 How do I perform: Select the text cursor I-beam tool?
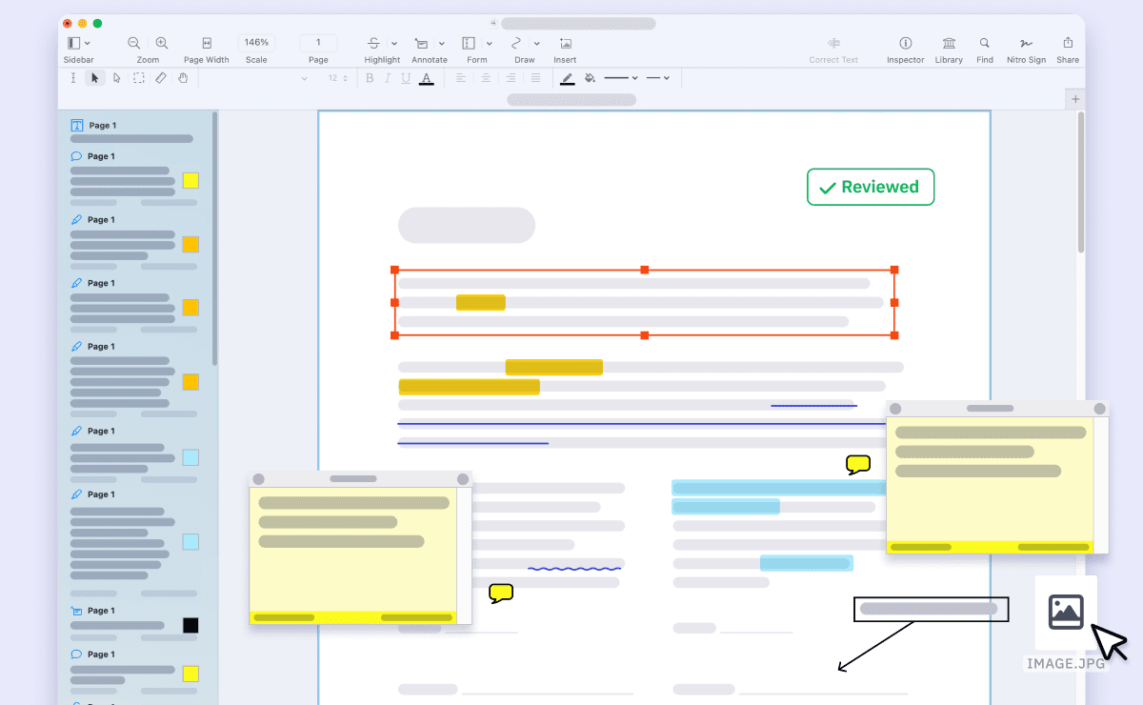tap(73, 78)
